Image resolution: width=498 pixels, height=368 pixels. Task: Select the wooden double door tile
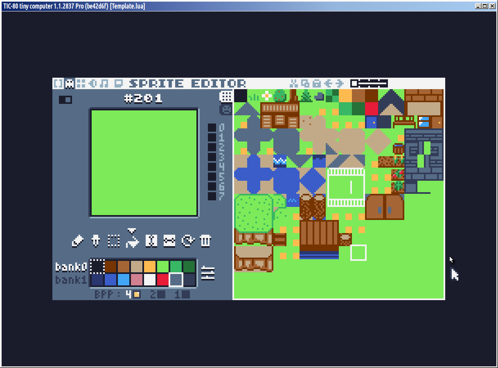click(385, 207)
